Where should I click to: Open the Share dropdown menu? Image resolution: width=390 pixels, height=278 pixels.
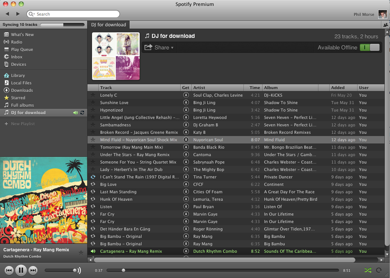point(159,48)
